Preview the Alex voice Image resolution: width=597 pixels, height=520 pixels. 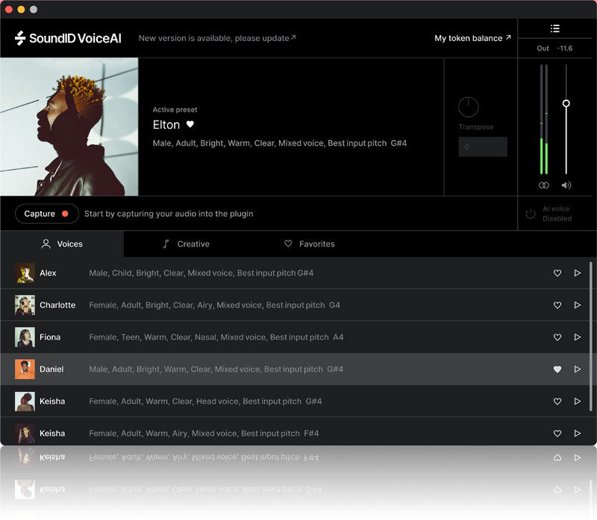[578, 273]
